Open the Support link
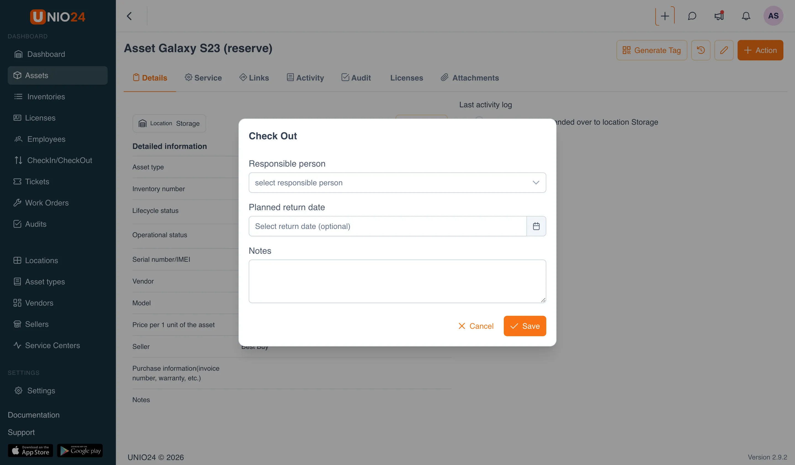This screenshot has height=465, width=795. 21,432
